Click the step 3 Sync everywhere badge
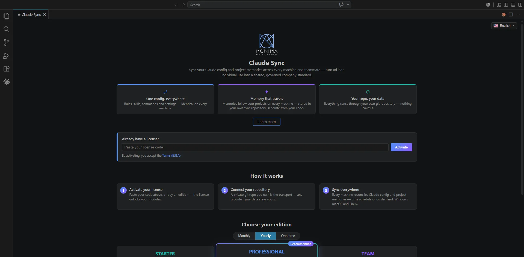The width and height of the screenshot is (524, 257). tap(326, 191)
